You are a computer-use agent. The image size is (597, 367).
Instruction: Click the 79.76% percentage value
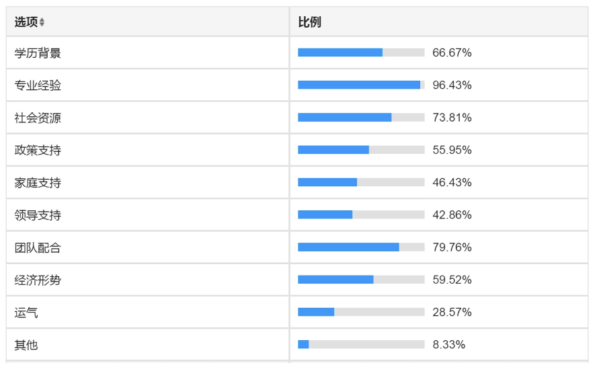[x=452, y=247]
